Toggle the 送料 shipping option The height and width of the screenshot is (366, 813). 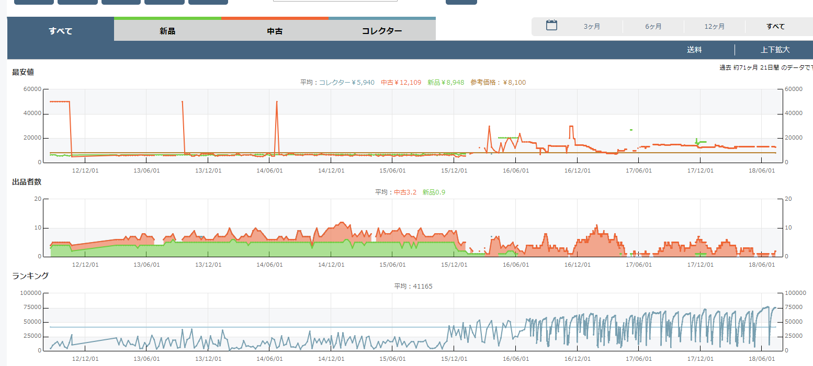[x=694, y=50]
